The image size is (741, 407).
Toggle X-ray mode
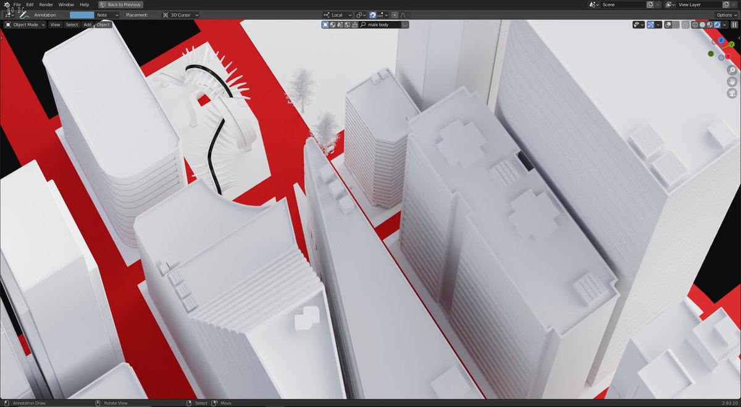point(685,25)
